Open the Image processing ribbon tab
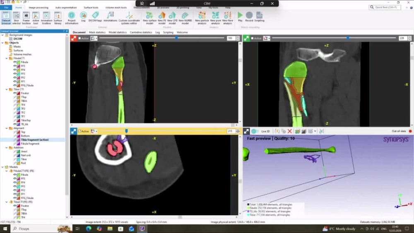This screenshot has width=414, height=233. (x=39, y=7)
